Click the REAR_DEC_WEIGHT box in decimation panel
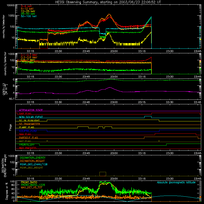This screenshot has height=204, width=204. (103, 174)
